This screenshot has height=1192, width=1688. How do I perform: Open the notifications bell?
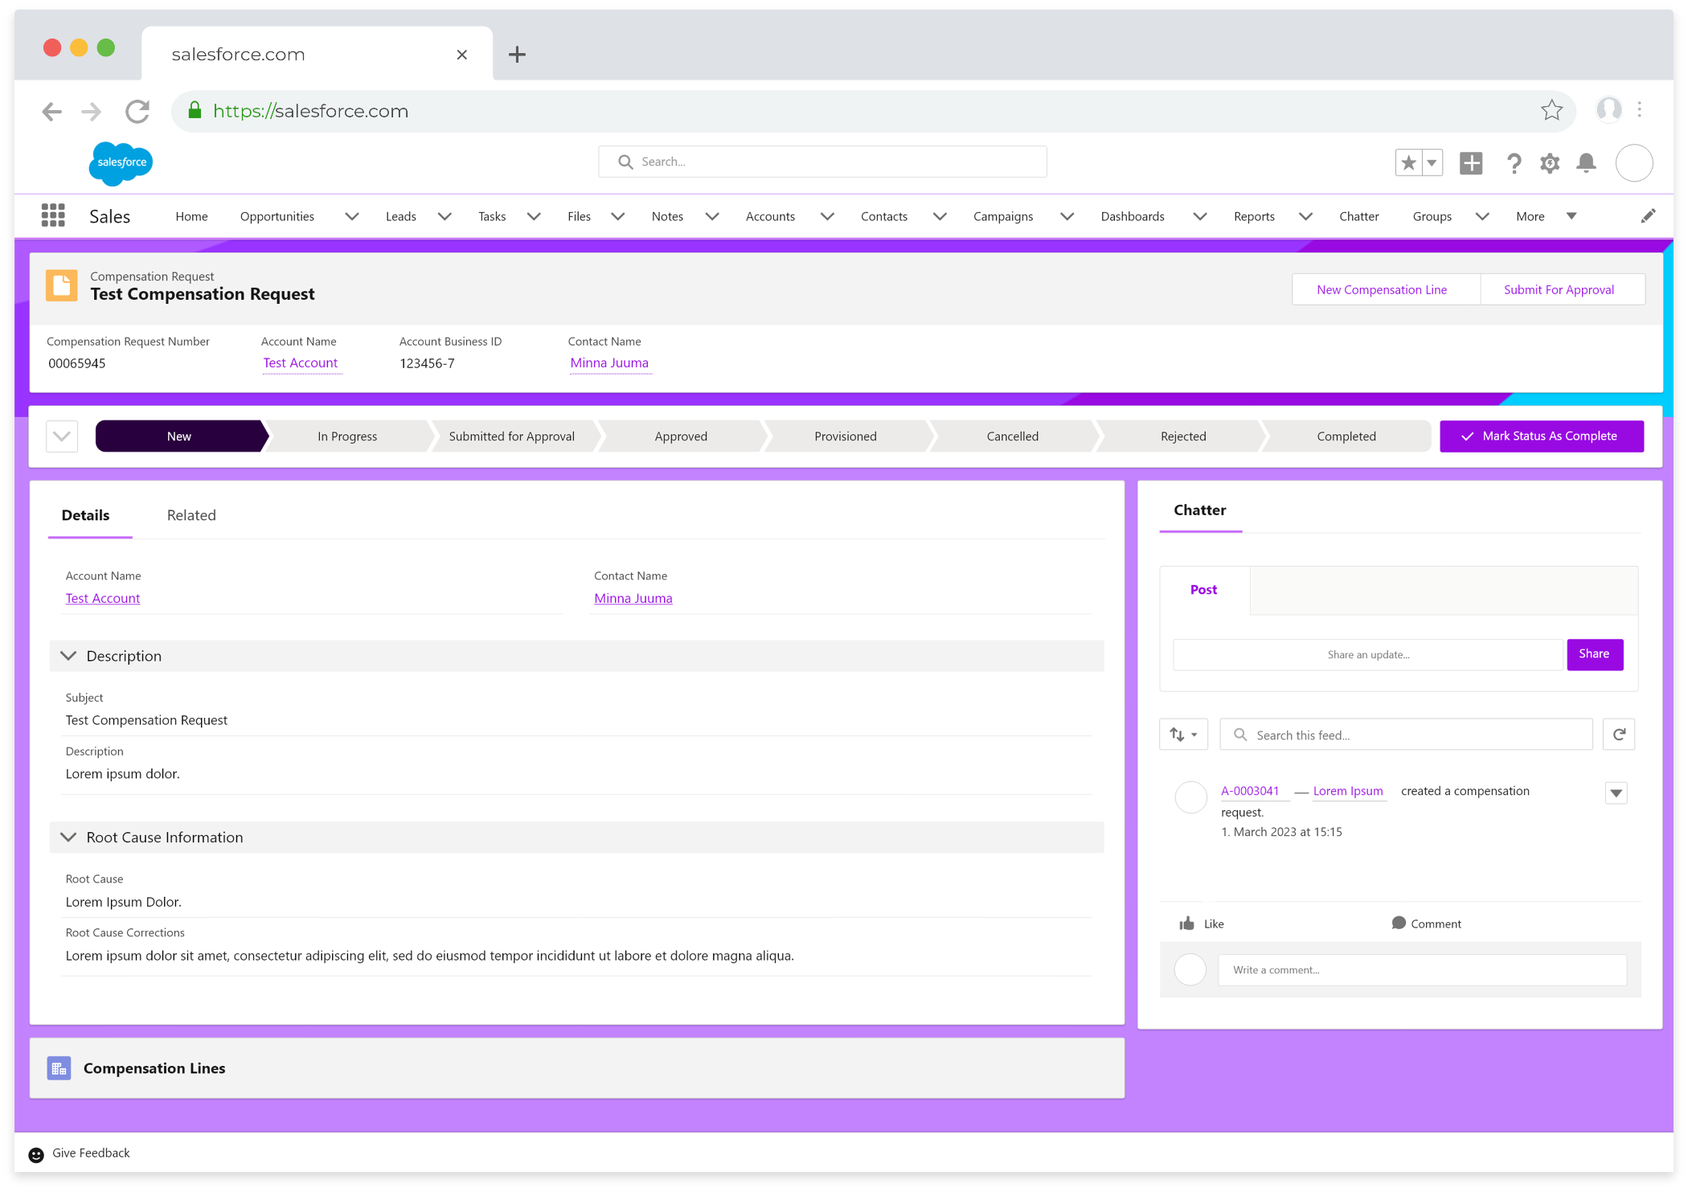tap(1586, 163)
